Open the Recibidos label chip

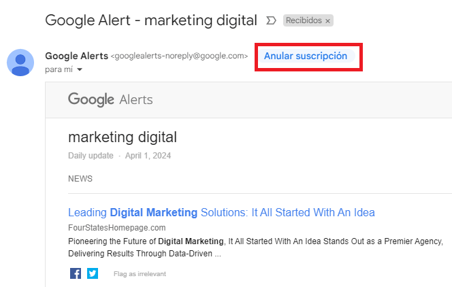[304, 21]
